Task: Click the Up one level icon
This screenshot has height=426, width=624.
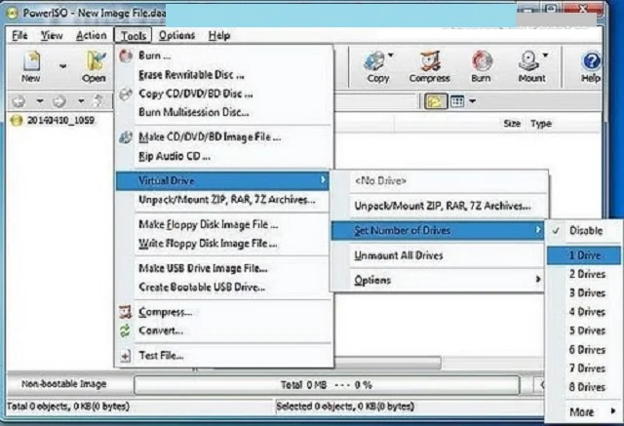Action: 97,101
